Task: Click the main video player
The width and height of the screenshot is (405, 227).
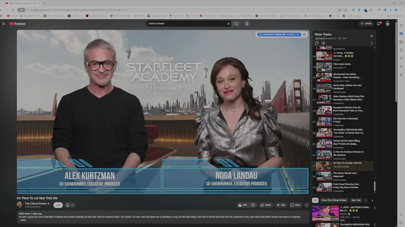Action: [x=163, y=112]
